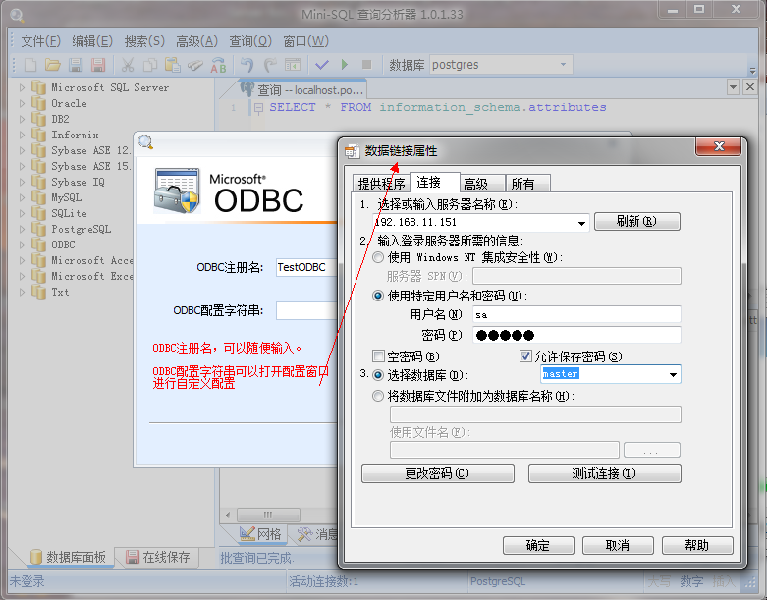
Task: Click the 帮助 button
Action: pos(697,545)
